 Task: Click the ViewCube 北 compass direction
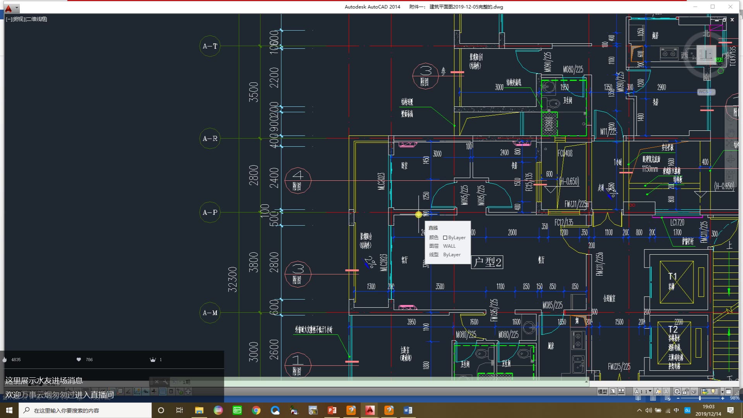click(x=707, y=34)
